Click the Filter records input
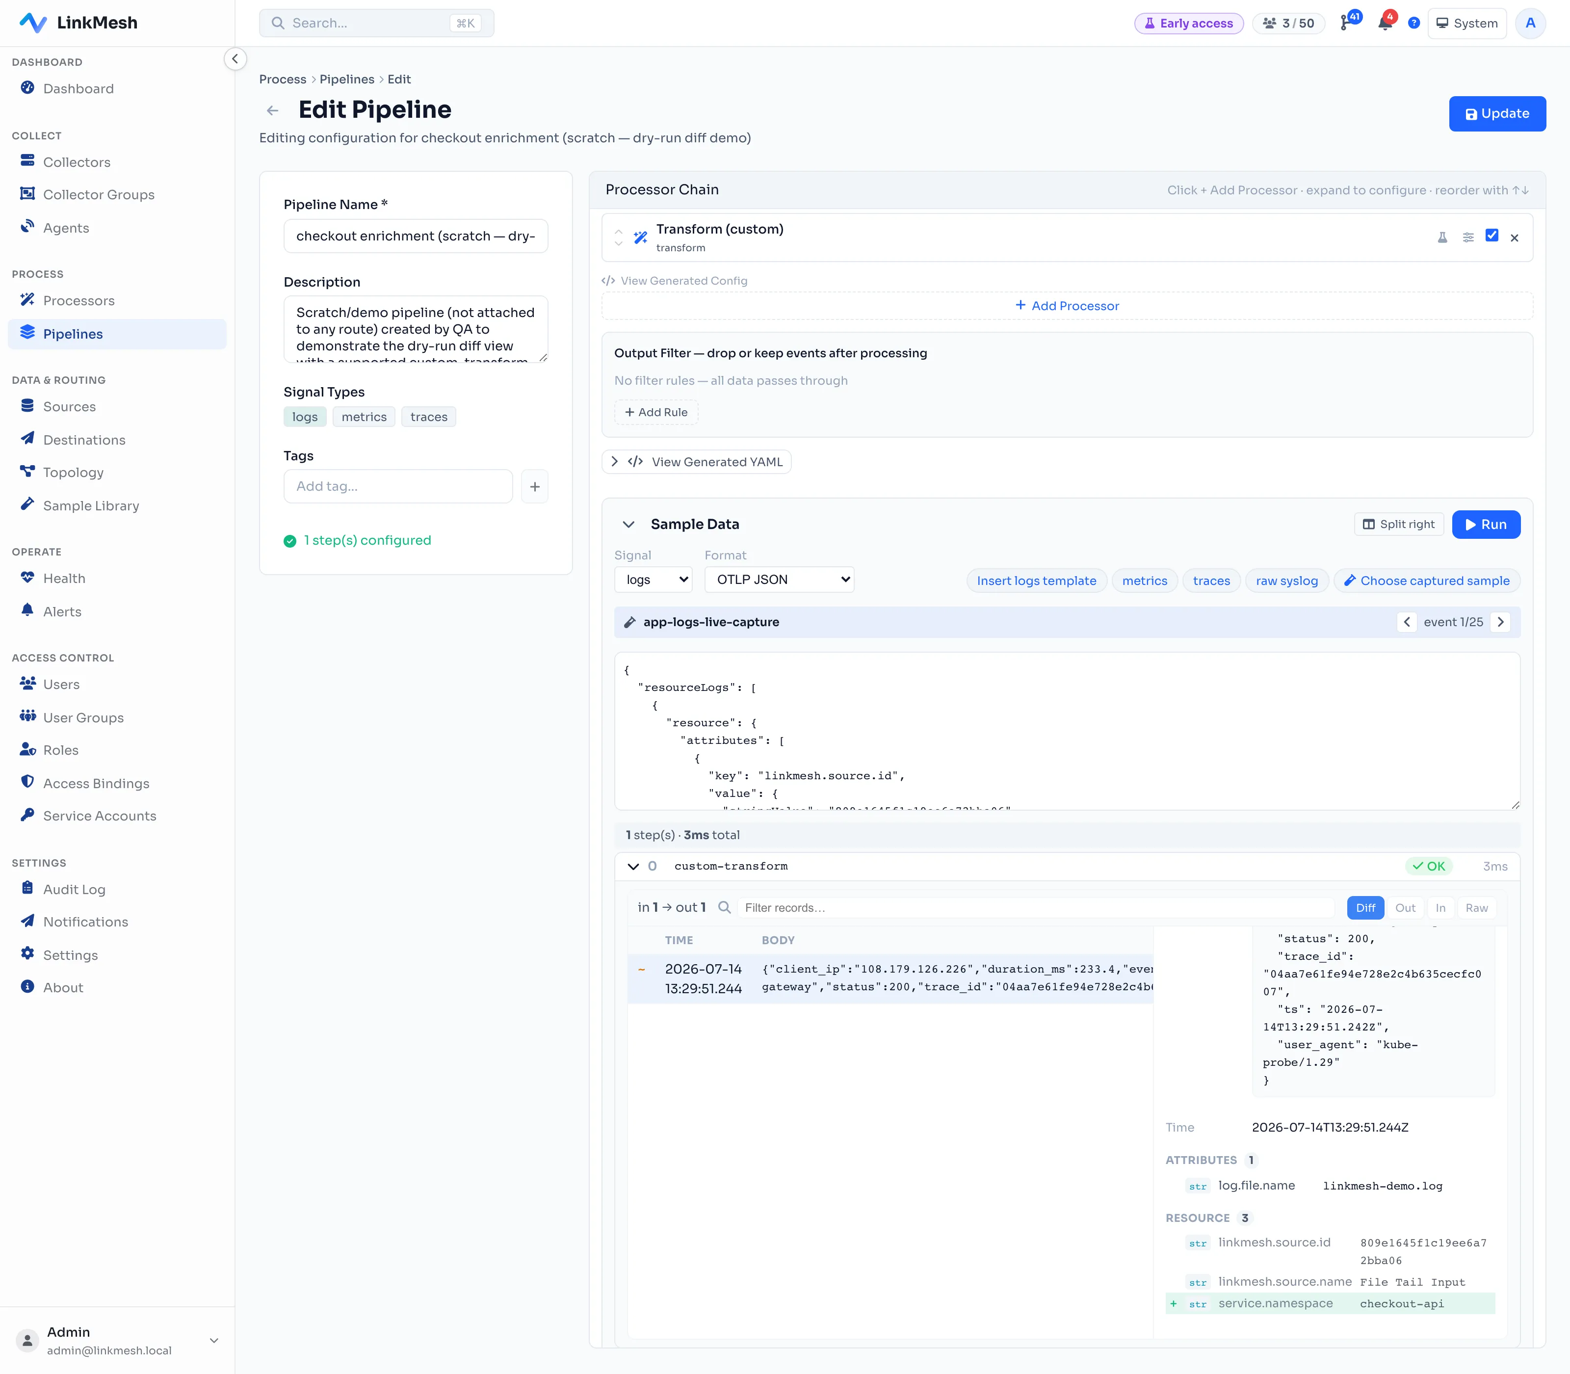This screenshot has width=1570, height=1374. click(1035, 908)
